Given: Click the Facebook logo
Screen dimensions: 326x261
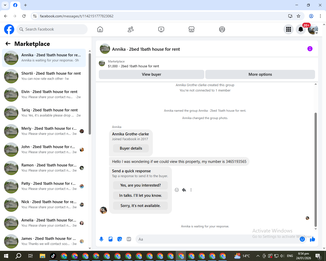Looking at the screenshot, I should pos(9,29).
